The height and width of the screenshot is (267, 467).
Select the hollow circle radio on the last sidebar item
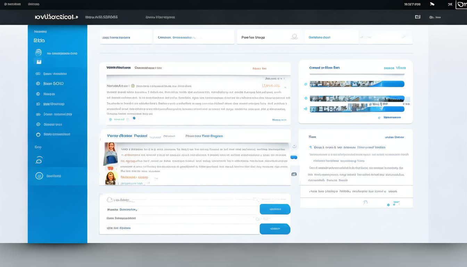38,135
